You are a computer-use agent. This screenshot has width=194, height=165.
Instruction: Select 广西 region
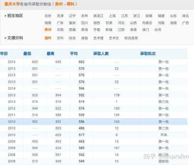coord(186,23)
